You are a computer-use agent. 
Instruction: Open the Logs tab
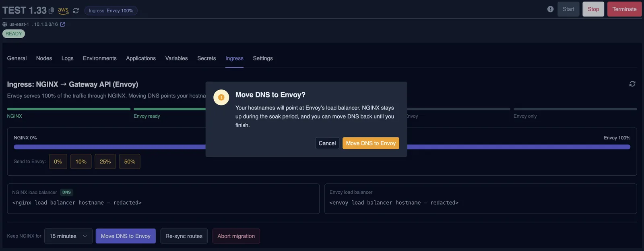[67, 58]
